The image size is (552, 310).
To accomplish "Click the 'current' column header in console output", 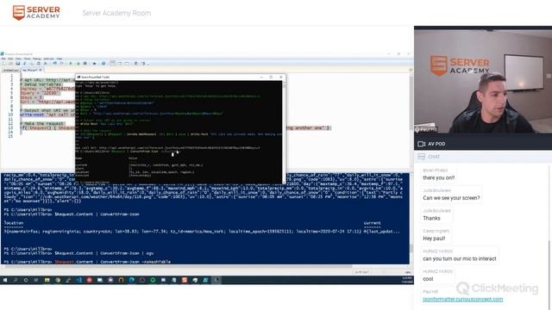I will [372, 223].
